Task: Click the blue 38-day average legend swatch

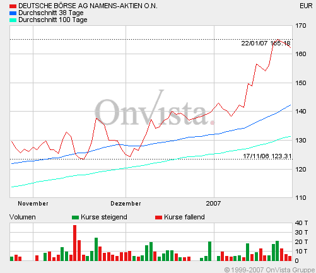Action: 13,13
